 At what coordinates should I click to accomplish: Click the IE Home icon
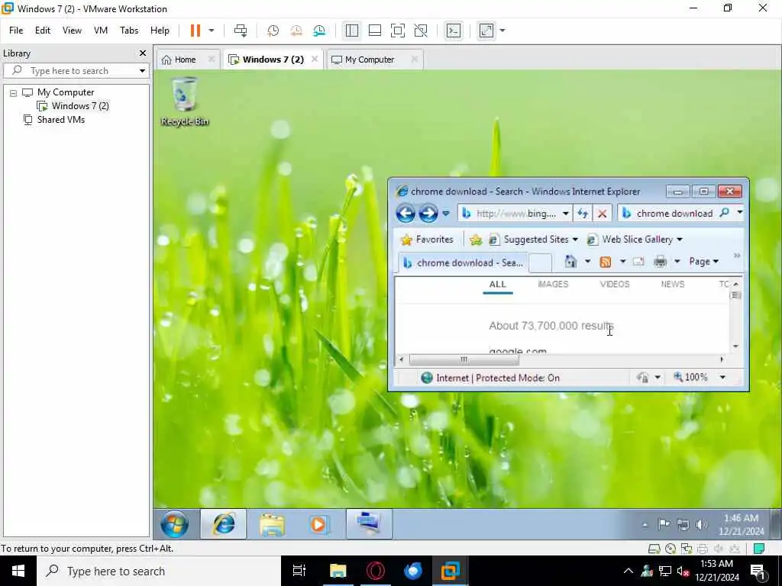pos(570,262)
